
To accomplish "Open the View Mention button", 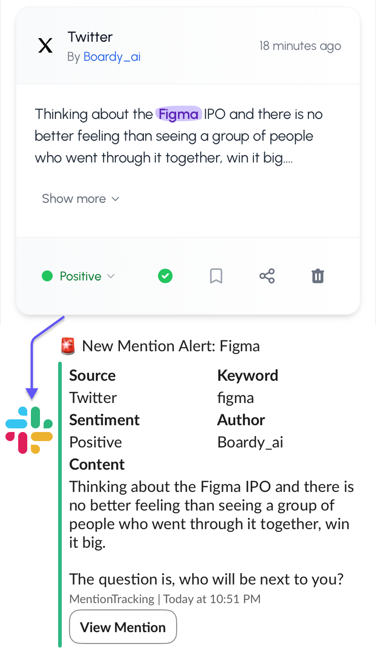I will [x=123, y=627].
